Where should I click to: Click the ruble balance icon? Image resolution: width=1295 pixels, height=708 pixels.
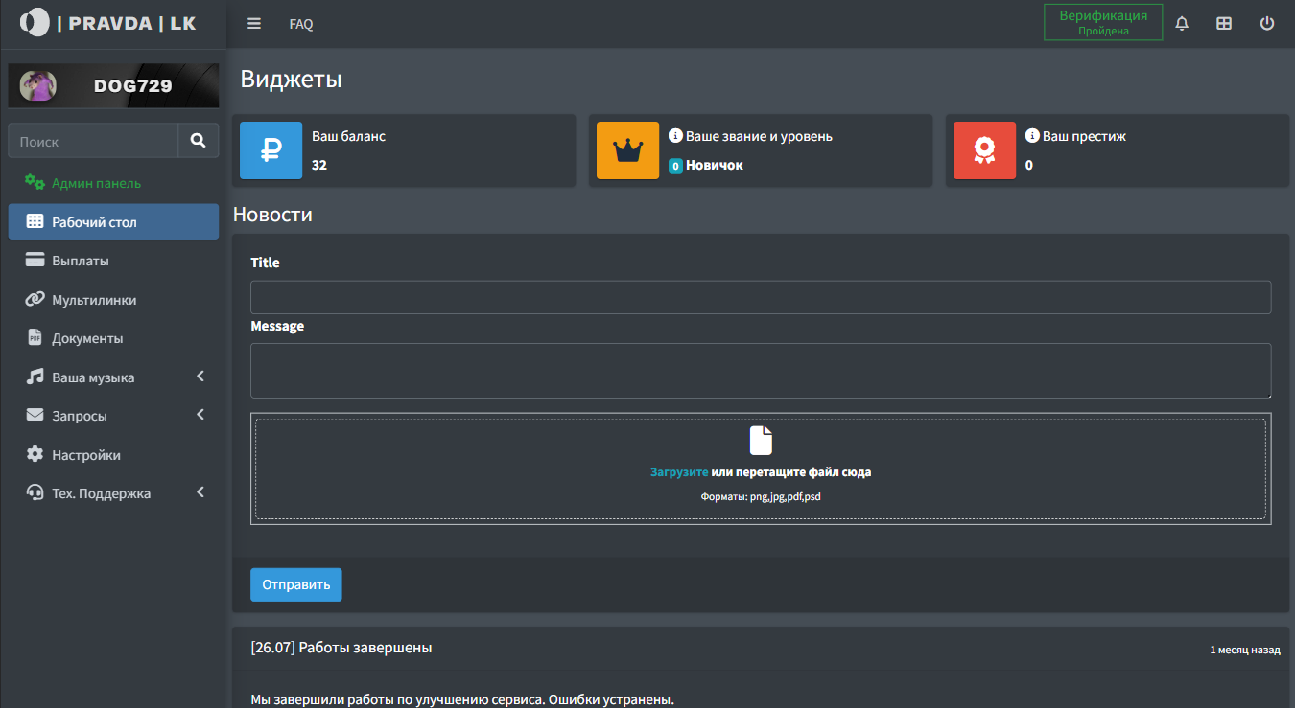tap(271, 150)
